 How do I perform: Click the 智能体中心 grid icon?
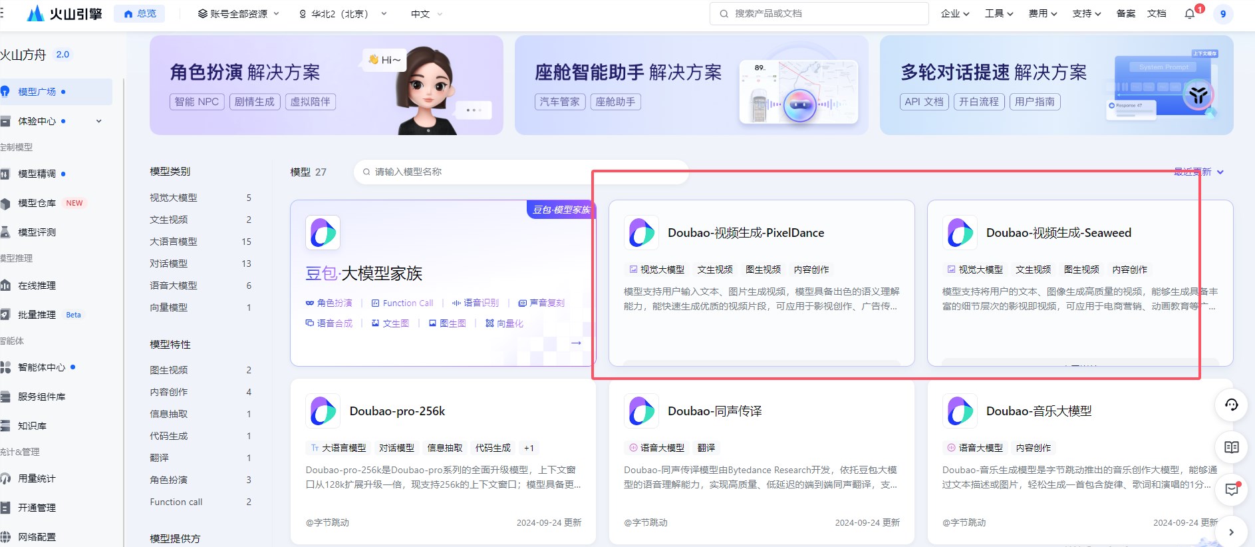pos(5,367)
